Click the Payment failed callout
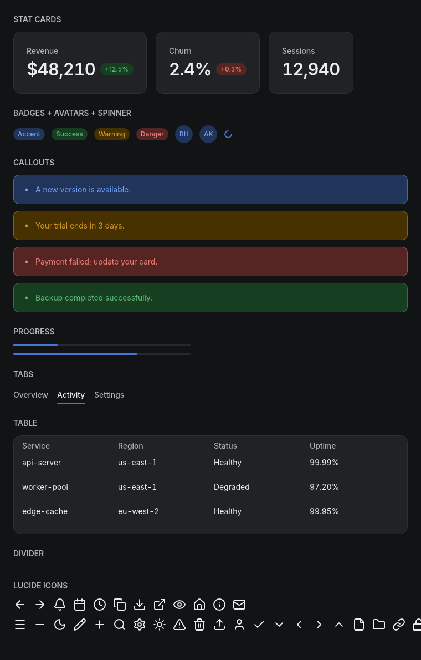Image resolution: width=421 pixels, height=660 pixels. tap(210, 261)
